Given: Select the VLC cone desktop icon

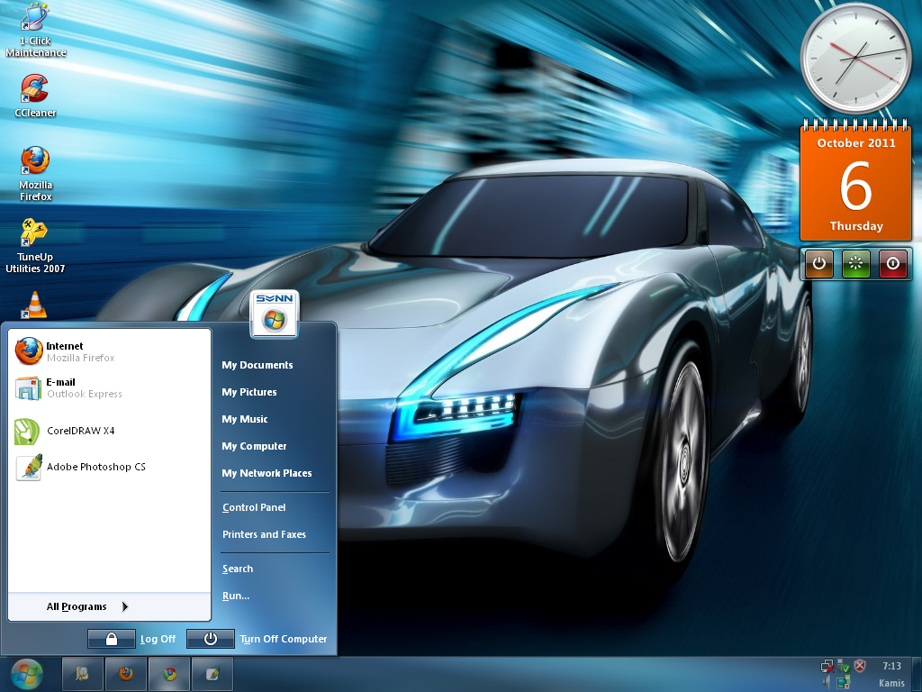Looking at the screenshot, I should [34, 305].
